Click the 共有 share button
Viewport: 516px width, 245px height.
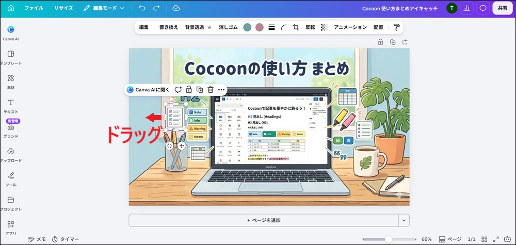(x=503, y=9)
